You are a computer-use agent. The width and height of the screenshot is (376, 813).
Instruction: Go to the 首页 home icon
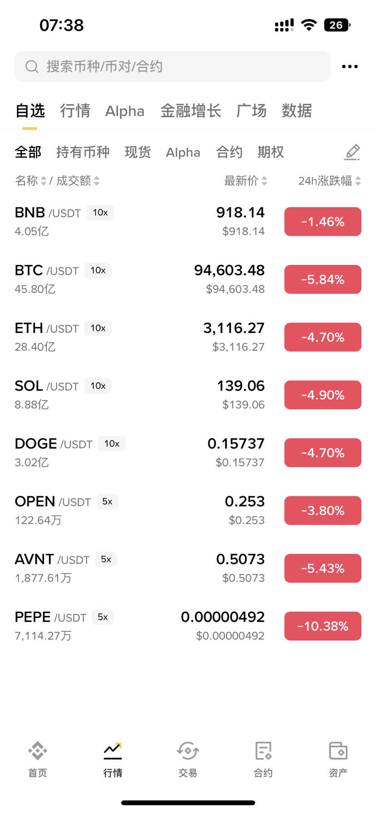point(38,751)
